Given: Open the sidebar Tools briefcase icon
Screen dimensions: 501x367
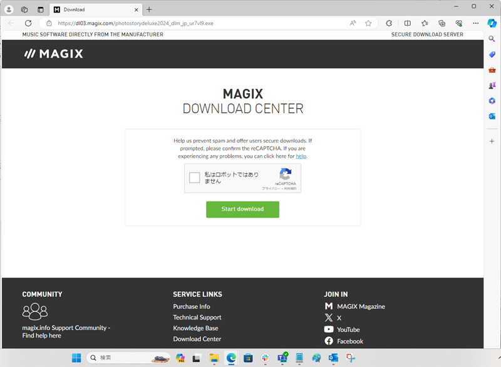Looking at the screenshot, I should (492, 70).
